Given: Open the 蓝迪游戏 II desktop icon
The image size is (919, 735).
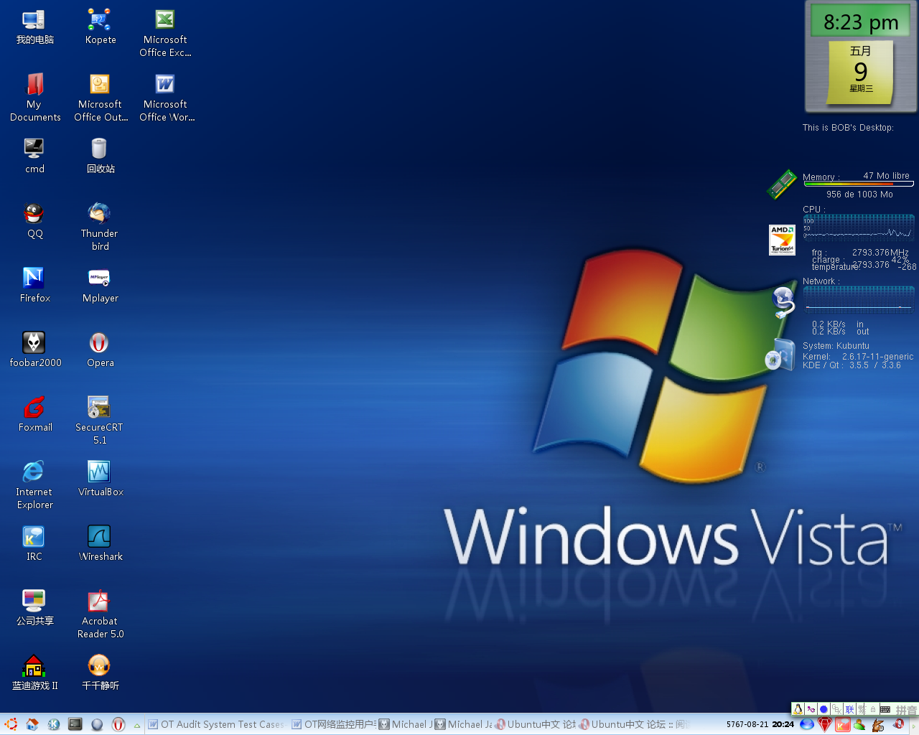Looking at the screenshot, I should [x=34, y=673].
